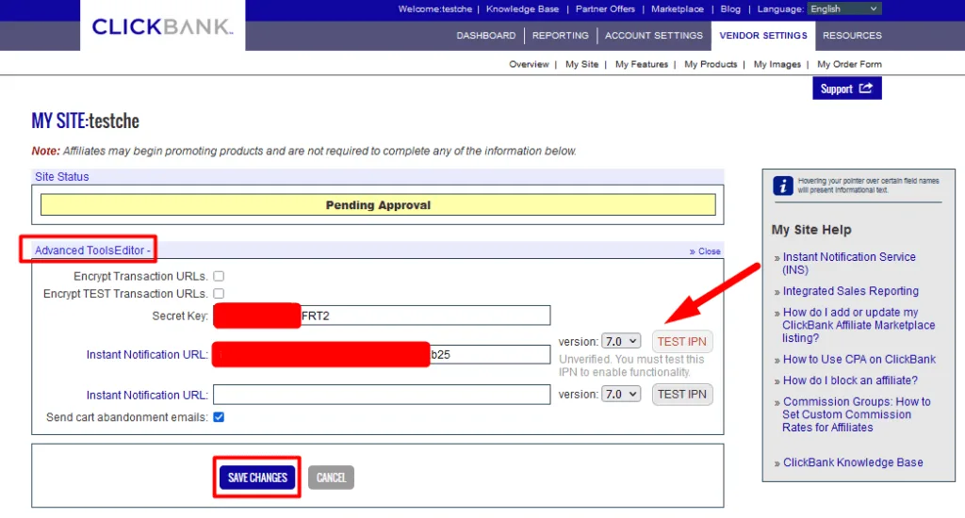This screenshot has height=518, width=965.
Task: Click the Site Status heading
Action: point(61,176)
